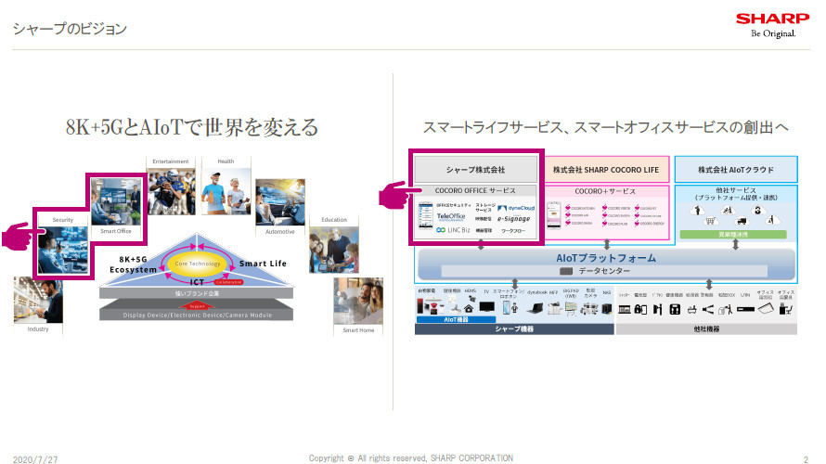The image size is (826, 464).
Task: Click the AIoTプラットフォーム title
Action: click(x=606, y=258)
